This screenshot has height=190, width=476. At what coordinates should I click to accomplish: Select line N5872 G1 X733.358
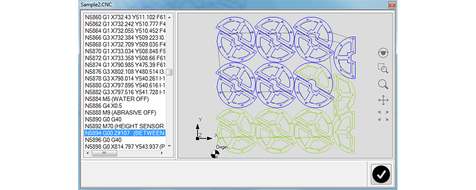pyautogui.click(x=125, y=58)
